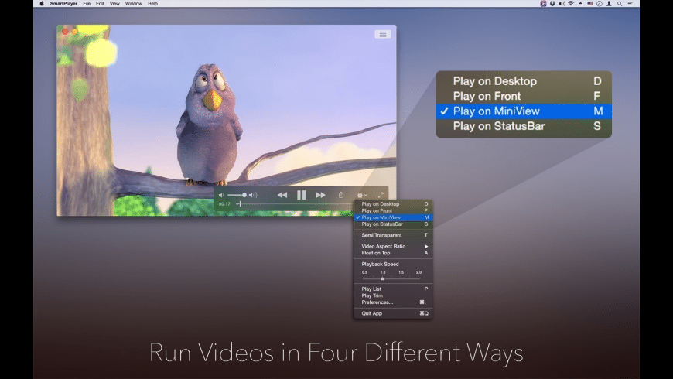The image size is (673, 379).
Task: Open the gear settings dropdown
Action: coord(362,195)
